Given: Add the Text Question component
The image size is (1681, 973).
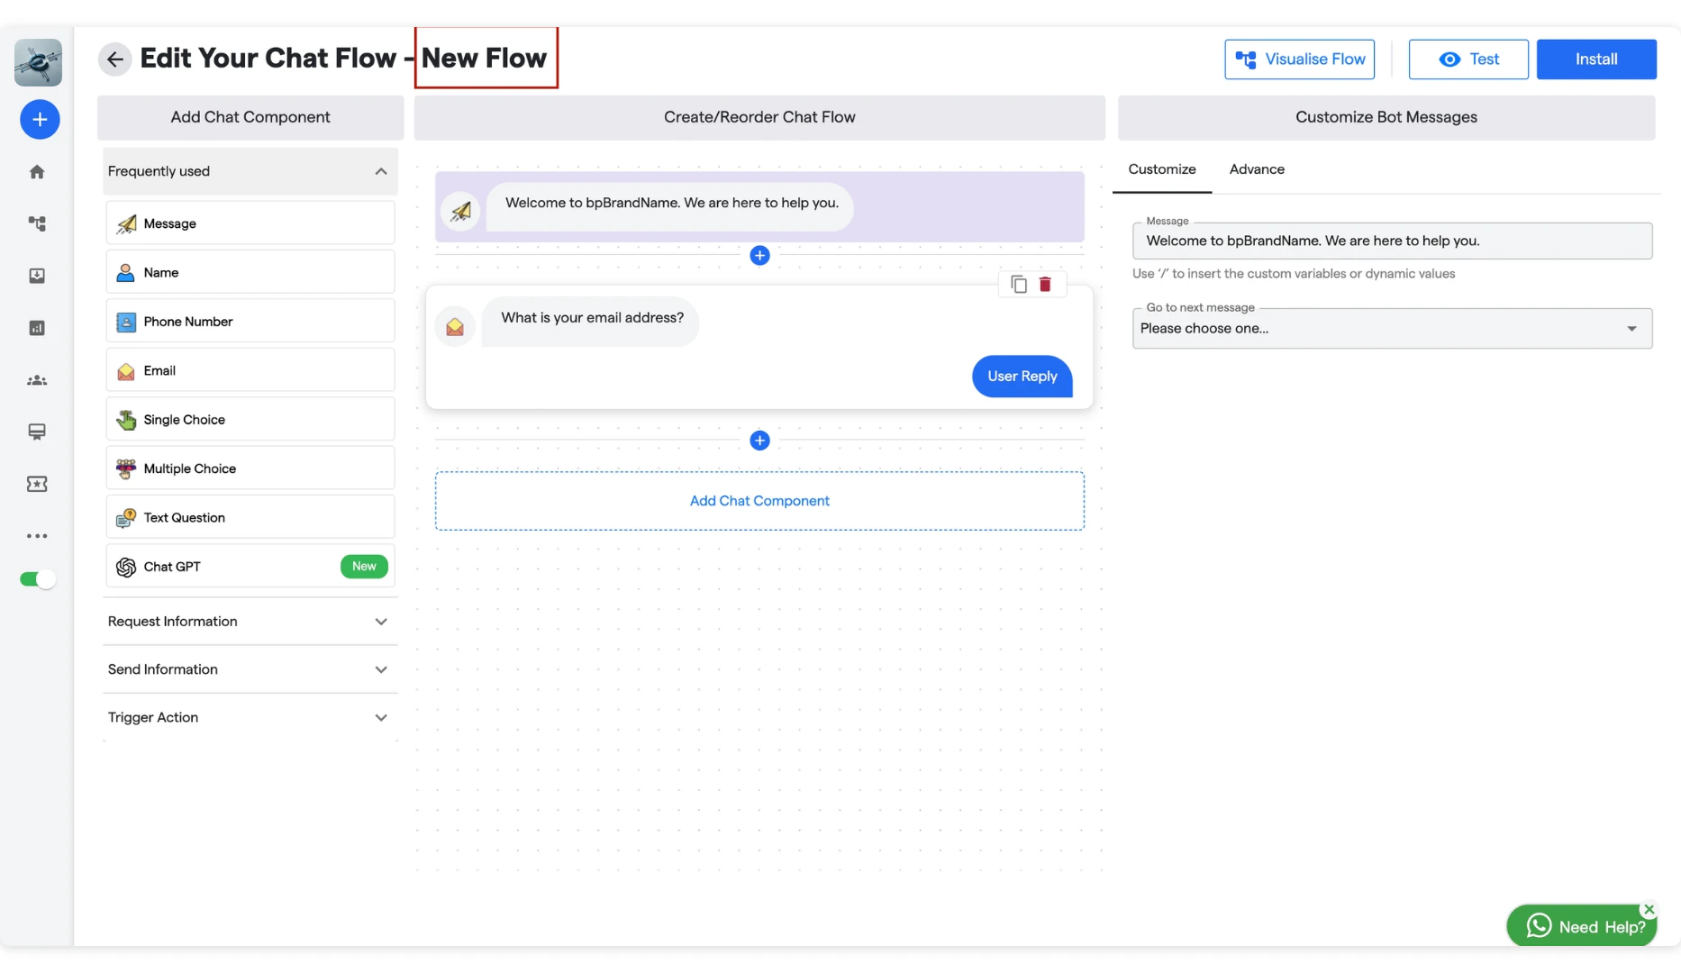Looking at the screenshot, I should [x=250, y=517].
